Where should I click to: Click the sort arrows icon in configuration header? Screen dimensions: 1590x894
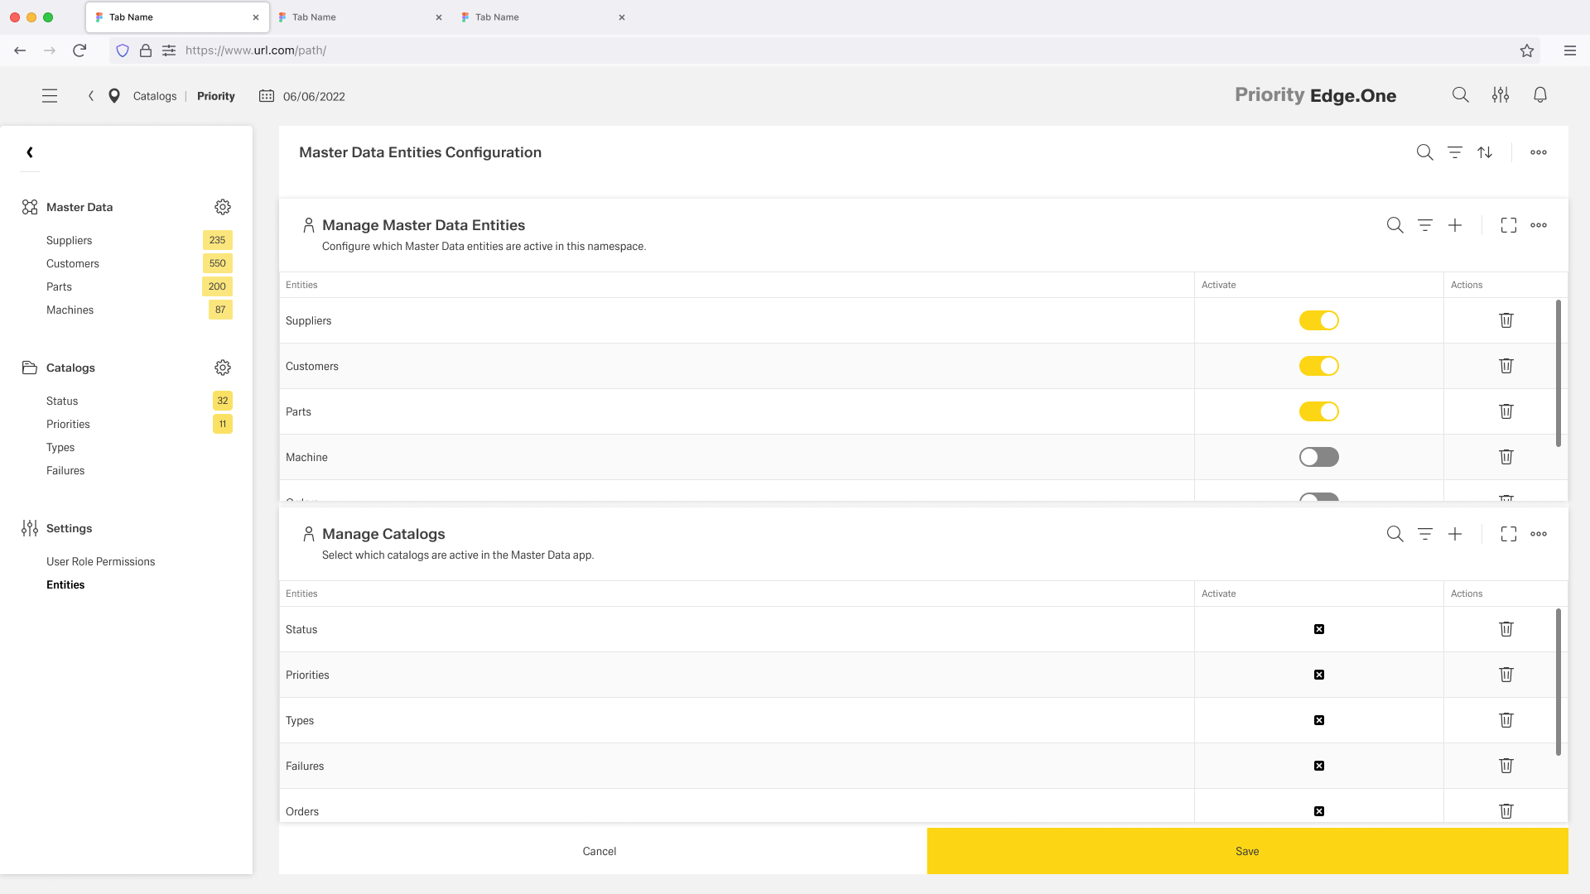[x=1485, y=152]
